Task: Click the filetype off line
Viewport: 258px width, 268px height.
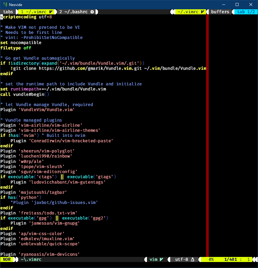Action: pos(16,48)
